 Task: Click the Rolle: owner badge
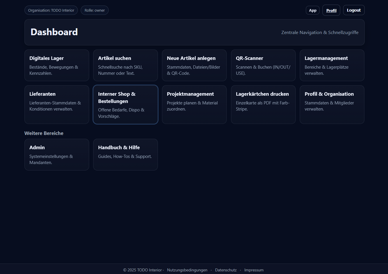pos(95,10)
